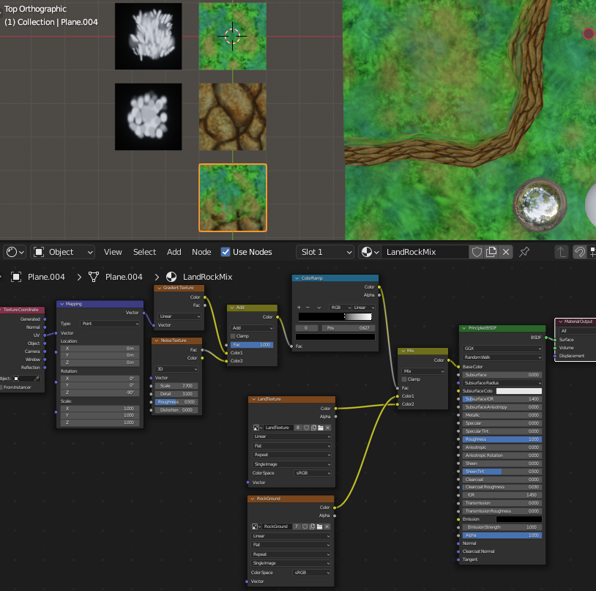
Task: Open the Add menu
Action: (174, 252)
